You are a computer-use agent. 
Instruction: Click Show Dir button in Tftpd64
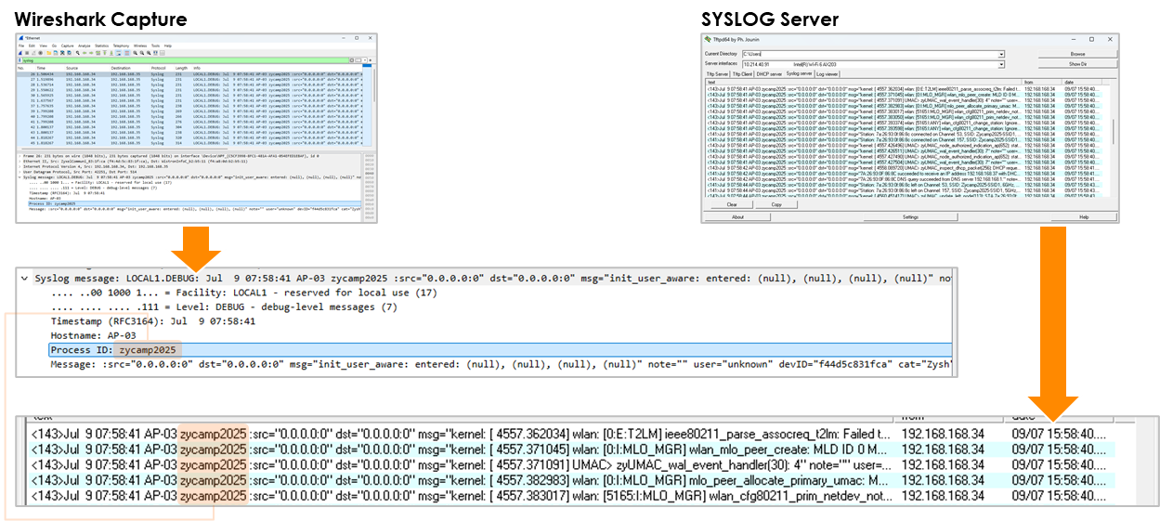point(1077,64)
